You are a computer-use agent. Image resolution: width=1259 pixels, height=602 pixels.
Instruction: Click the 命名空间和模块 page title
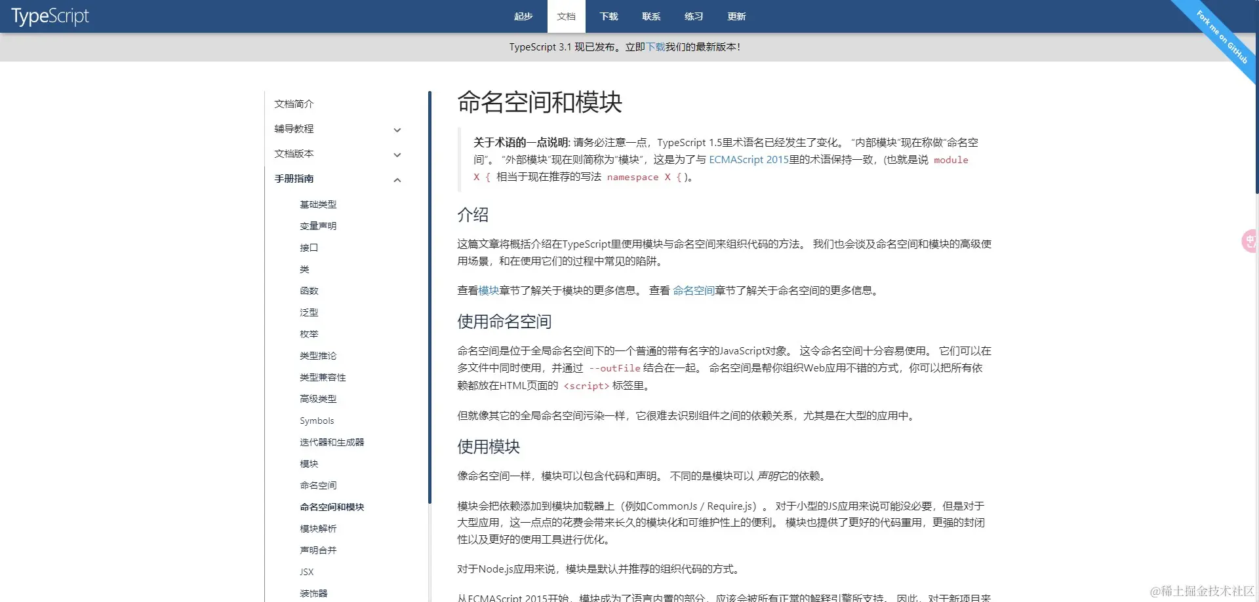click(540, 102)
